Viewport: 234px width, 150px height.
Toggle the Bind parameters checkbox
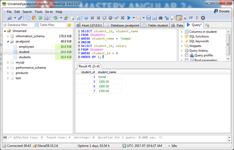point(186,60)
